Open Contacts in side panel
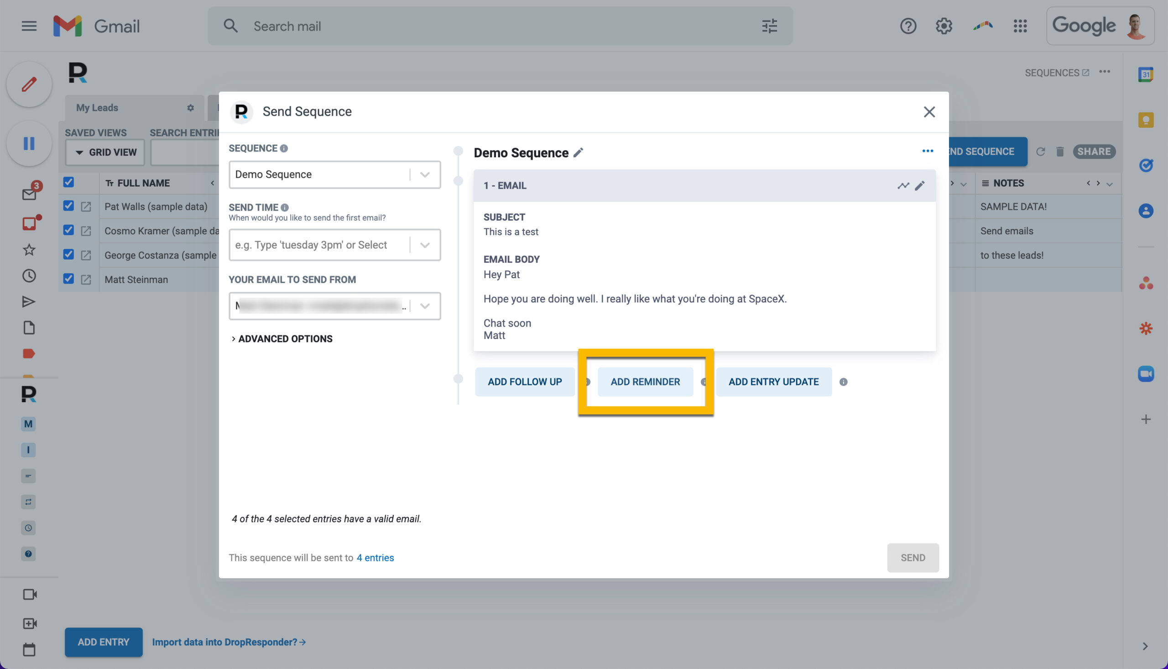The height and width of the screenshot is (669, 1168). (1146, 211)
